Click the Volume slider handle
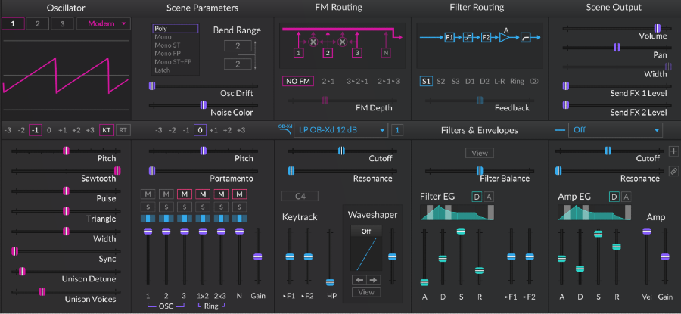Image resolution: width=681 pixels, height=314 pixels. click(658, 28)
